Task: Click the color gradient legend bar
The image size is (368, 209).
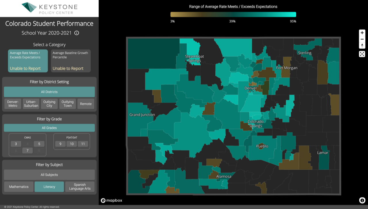Action: [x=233, y=15]
